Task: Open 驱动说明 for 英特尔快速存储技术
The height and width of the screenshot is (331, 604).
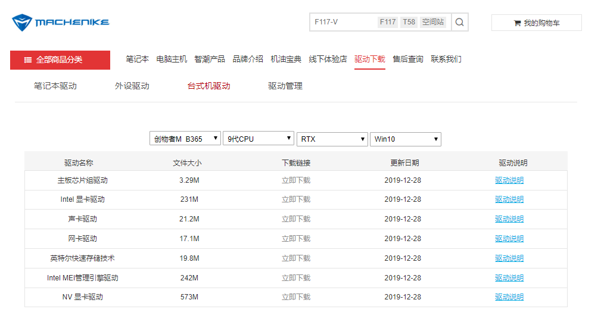Action: point(509,258)
